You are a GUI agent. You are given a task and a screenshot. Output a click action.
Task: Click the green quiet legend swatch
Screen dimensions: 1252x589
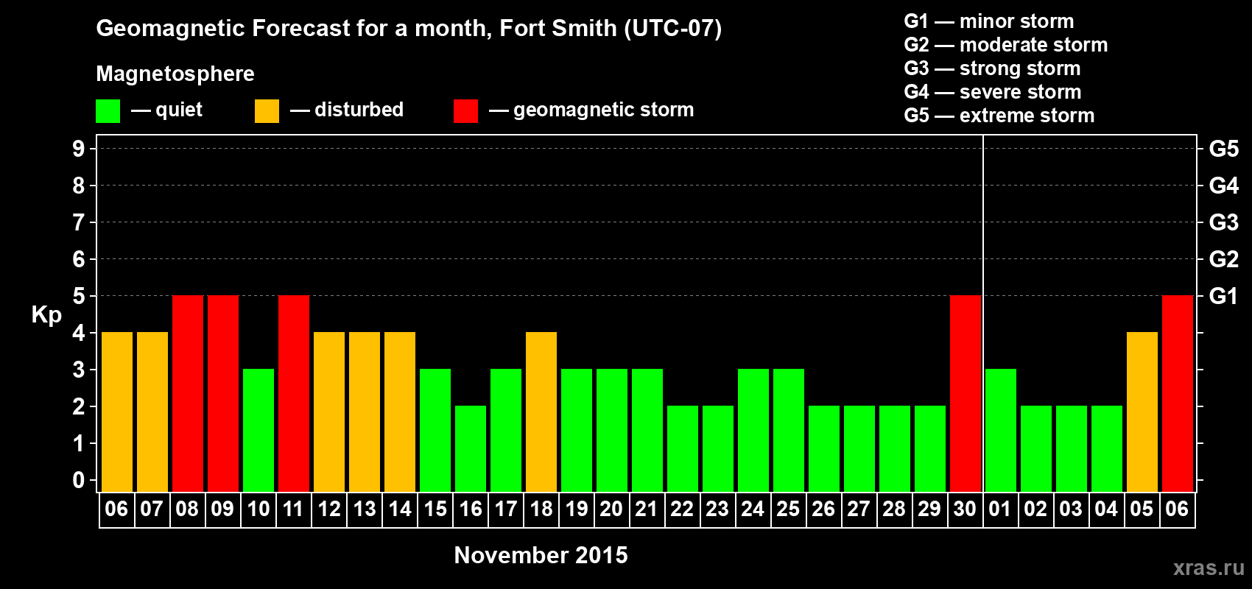(108, 111)
